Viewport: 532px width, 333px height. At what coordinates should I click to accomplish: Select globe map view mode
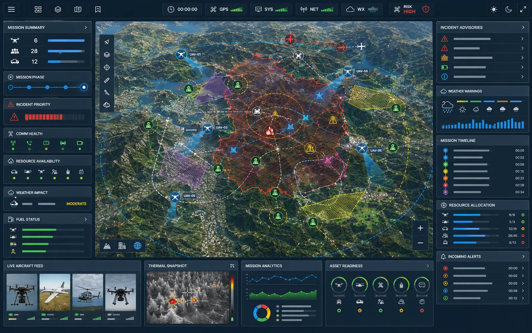(x=138, y=246)
